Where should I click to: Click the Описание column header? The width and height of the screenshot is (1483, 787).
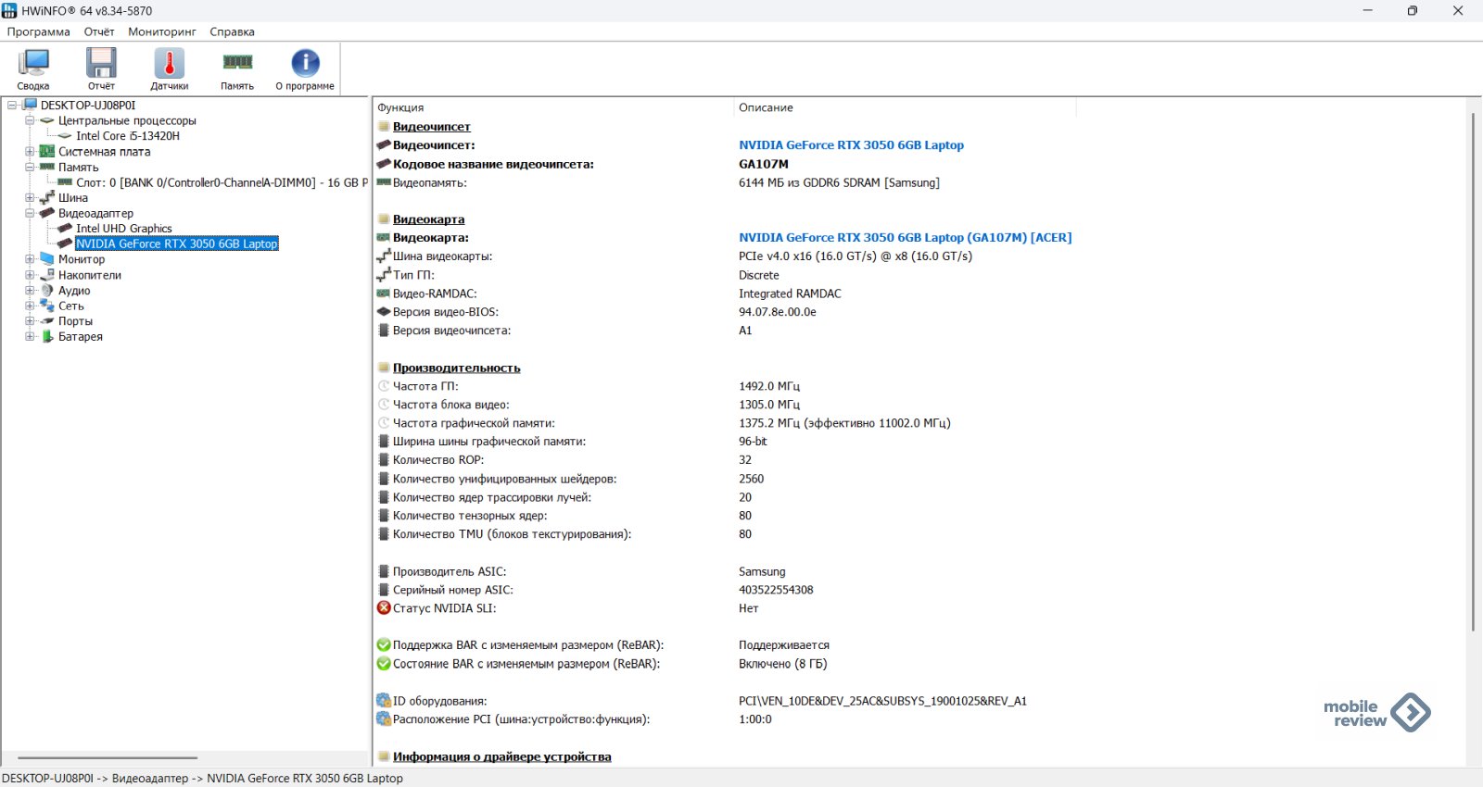click(766, 107)
